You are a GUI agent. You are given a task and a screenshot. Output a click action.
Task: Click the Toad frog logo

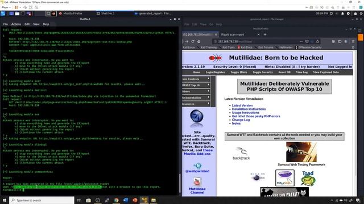(x=308, y=178)
